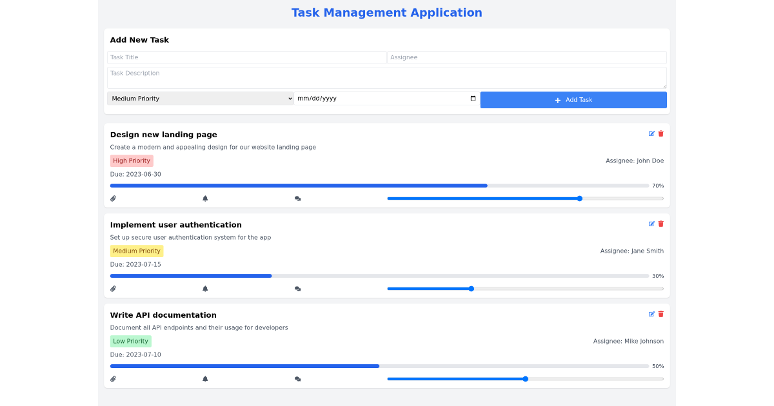Delete the Design new landing page task
Screen dimensions: 774x406
(x=660, y=134)
